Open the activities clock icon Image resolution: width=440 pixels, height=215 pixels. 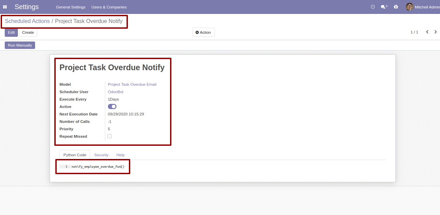click(373, 7)
